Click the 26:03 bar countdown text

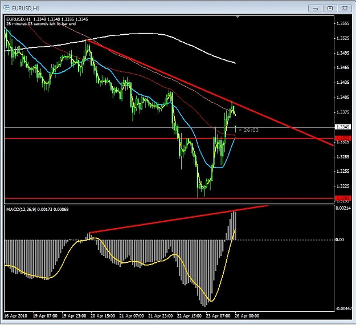[x=249, y=130]
